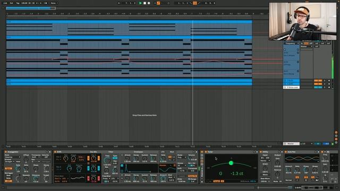The height and width of the screenshot is (191, 340).
Task: Select the Master track header
Action: tap(292, 144)
